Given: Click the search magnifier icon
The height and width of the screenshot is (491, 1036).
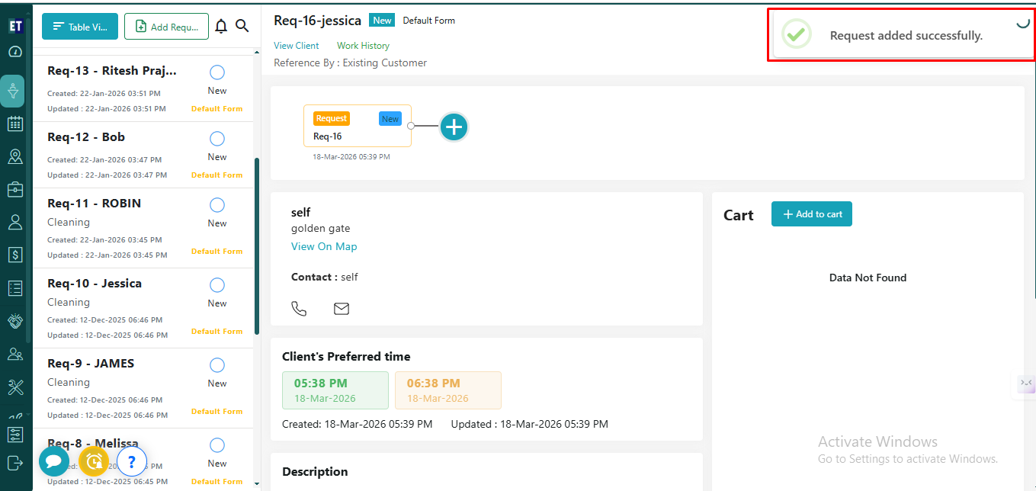Looking at the screenshot, I should tap(242, 26).
